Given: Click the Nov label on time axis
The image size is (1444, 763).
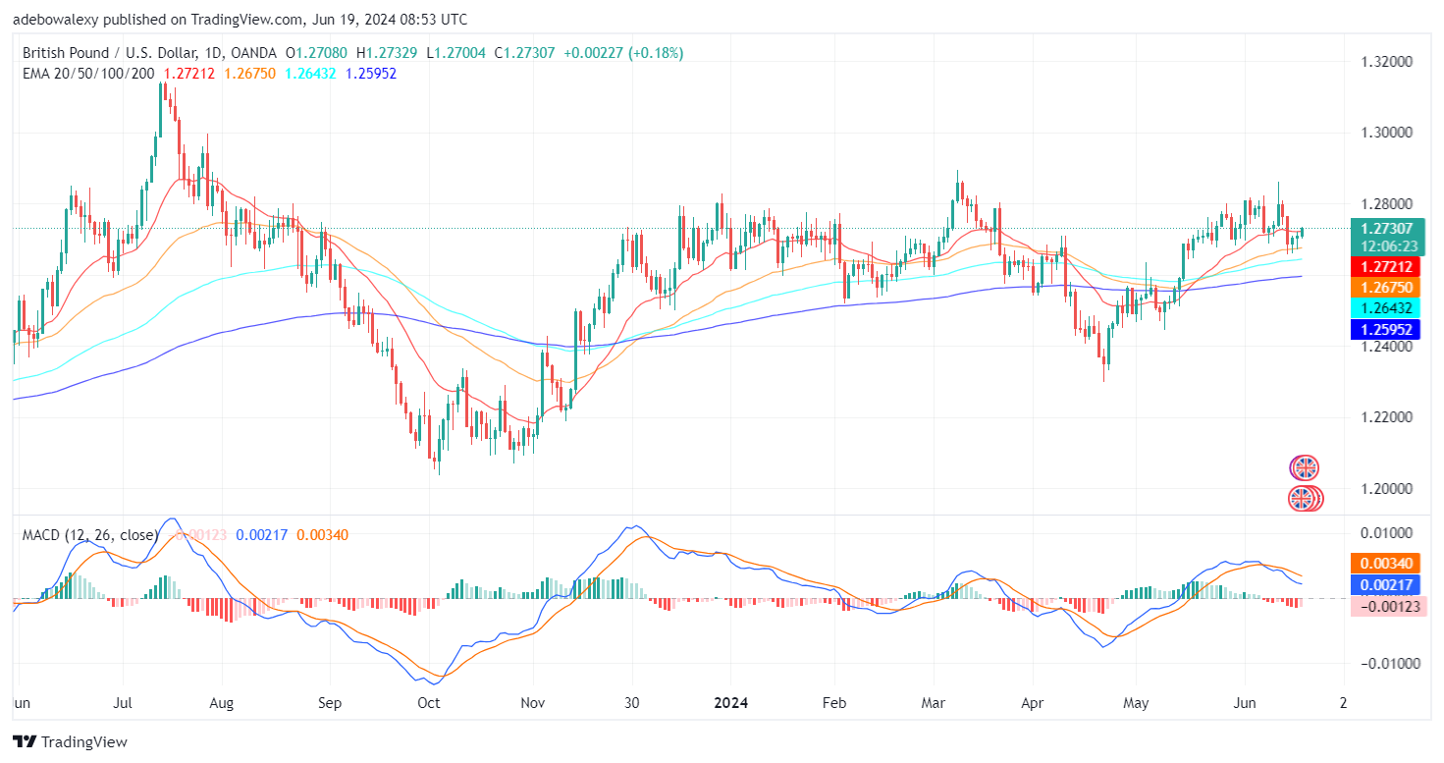Looking at the screenshot, I should 532,703.
